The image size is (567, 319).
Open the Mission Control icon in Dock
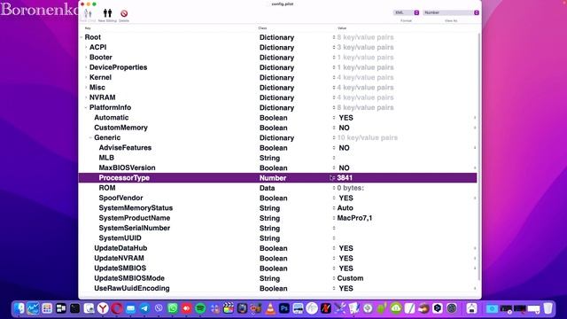tap(61, 308)
